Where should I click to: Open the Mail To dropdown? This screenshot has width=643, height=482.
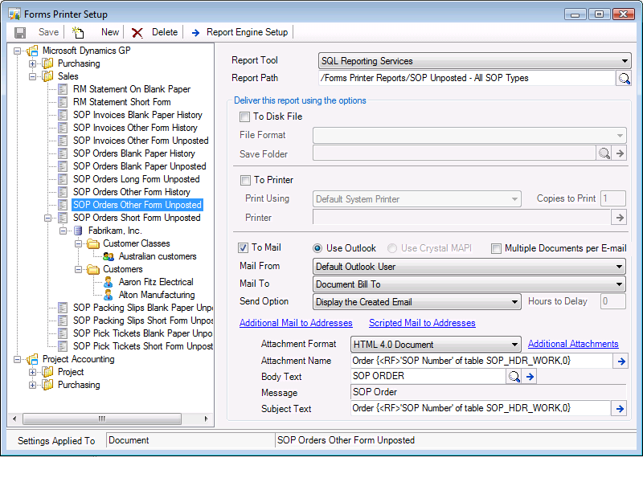(x=619, y=284)
